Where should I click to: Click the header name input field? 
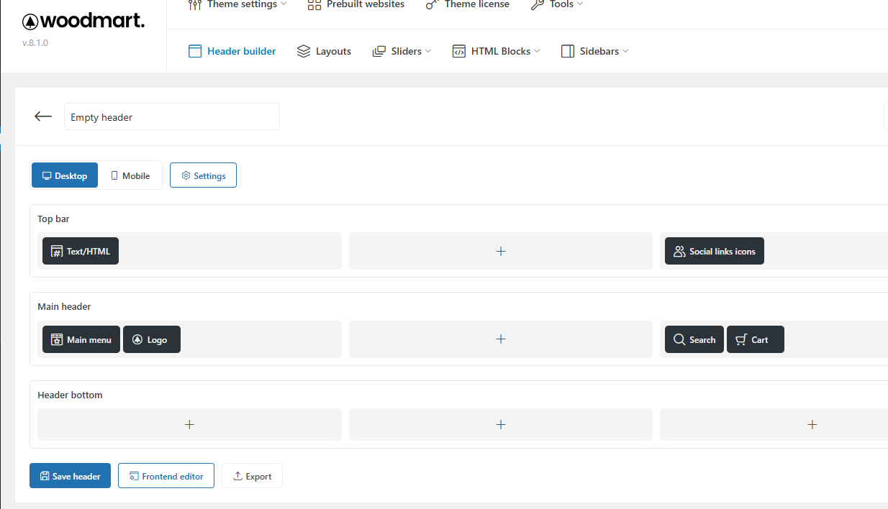[x=171, y=117]
